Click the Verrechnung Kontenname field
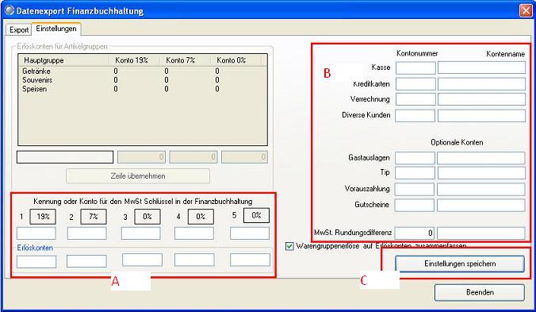536x312 pixels. 481,99
